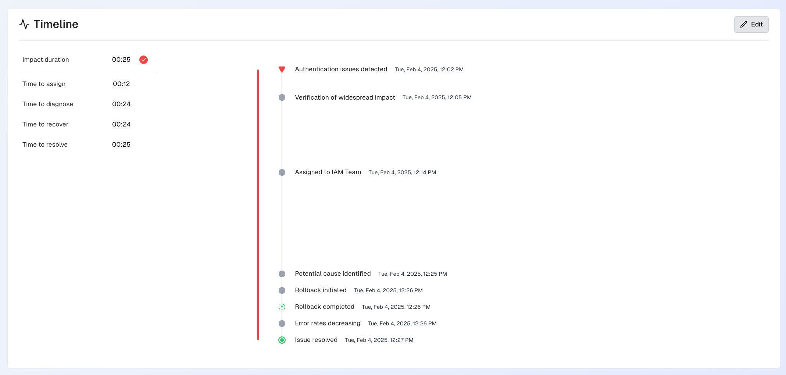Click the gray marker next to Potential cause identified
This screenshot has width=786, height=375.
[282, 274]
